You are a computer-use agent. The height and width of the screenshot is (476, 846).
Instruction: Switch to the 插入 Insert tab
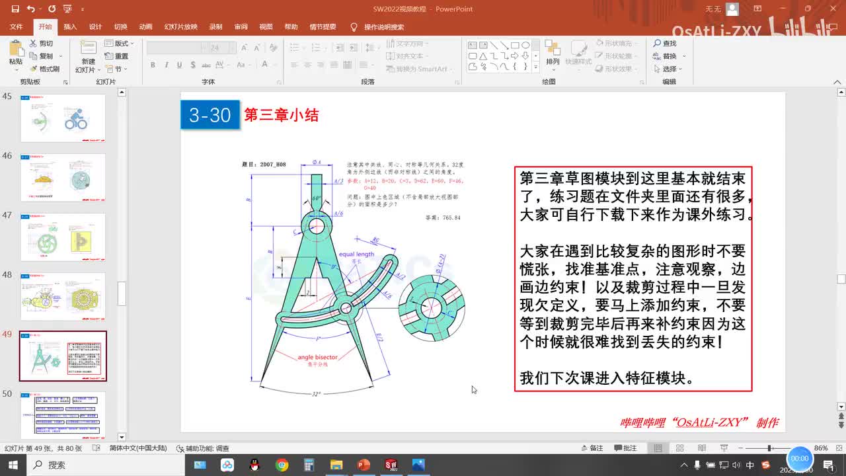coord(70,27)
